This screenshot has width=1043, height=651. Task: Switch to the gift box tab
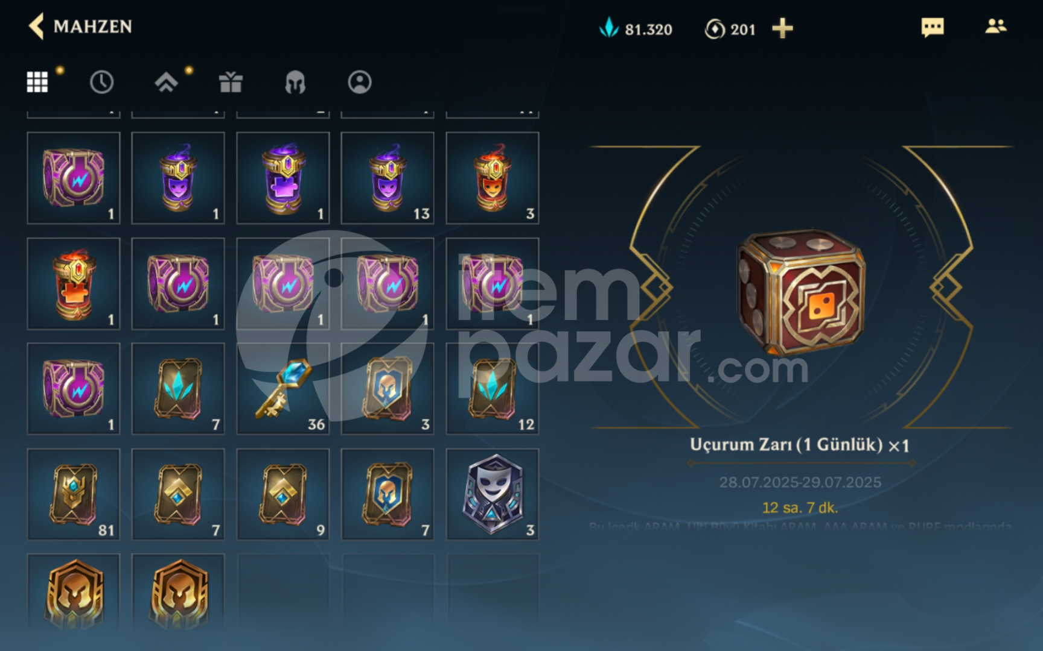(231, 82)
